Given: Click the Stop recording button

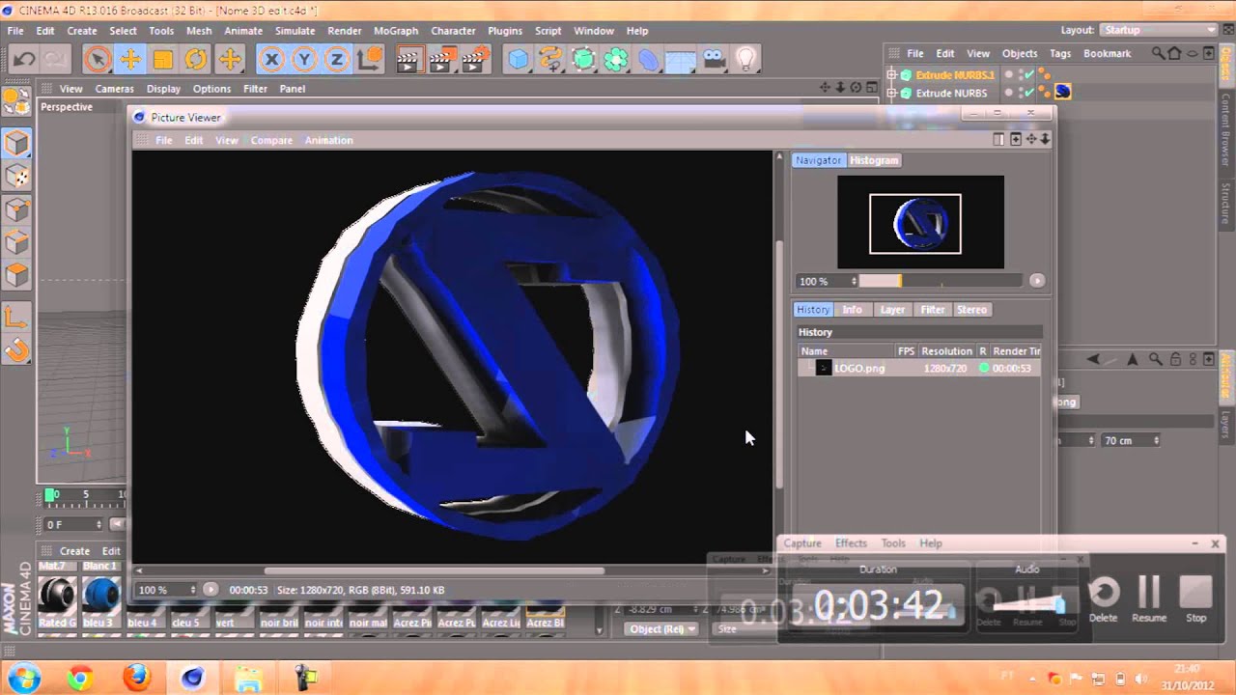Looking at the screenshot, I should coord(1196,599).
